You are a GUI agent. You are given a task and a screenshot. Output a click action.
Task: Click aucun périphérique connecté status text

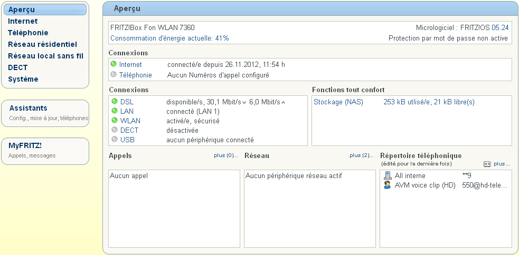(210, 140)
